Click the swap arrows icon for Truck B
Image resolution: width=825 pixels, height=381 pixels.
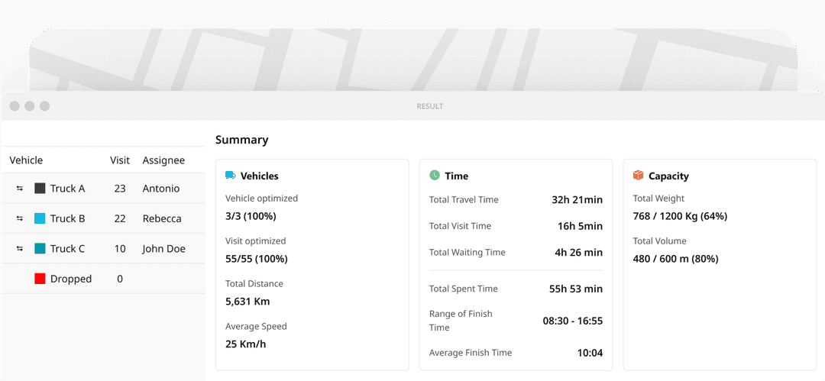[20, 218]
